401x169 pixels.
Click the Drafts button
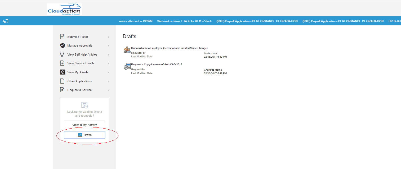(x=84, y=135)
